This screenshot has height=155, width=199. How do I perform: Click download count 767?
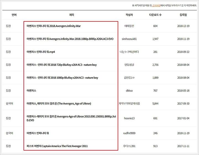155,91
